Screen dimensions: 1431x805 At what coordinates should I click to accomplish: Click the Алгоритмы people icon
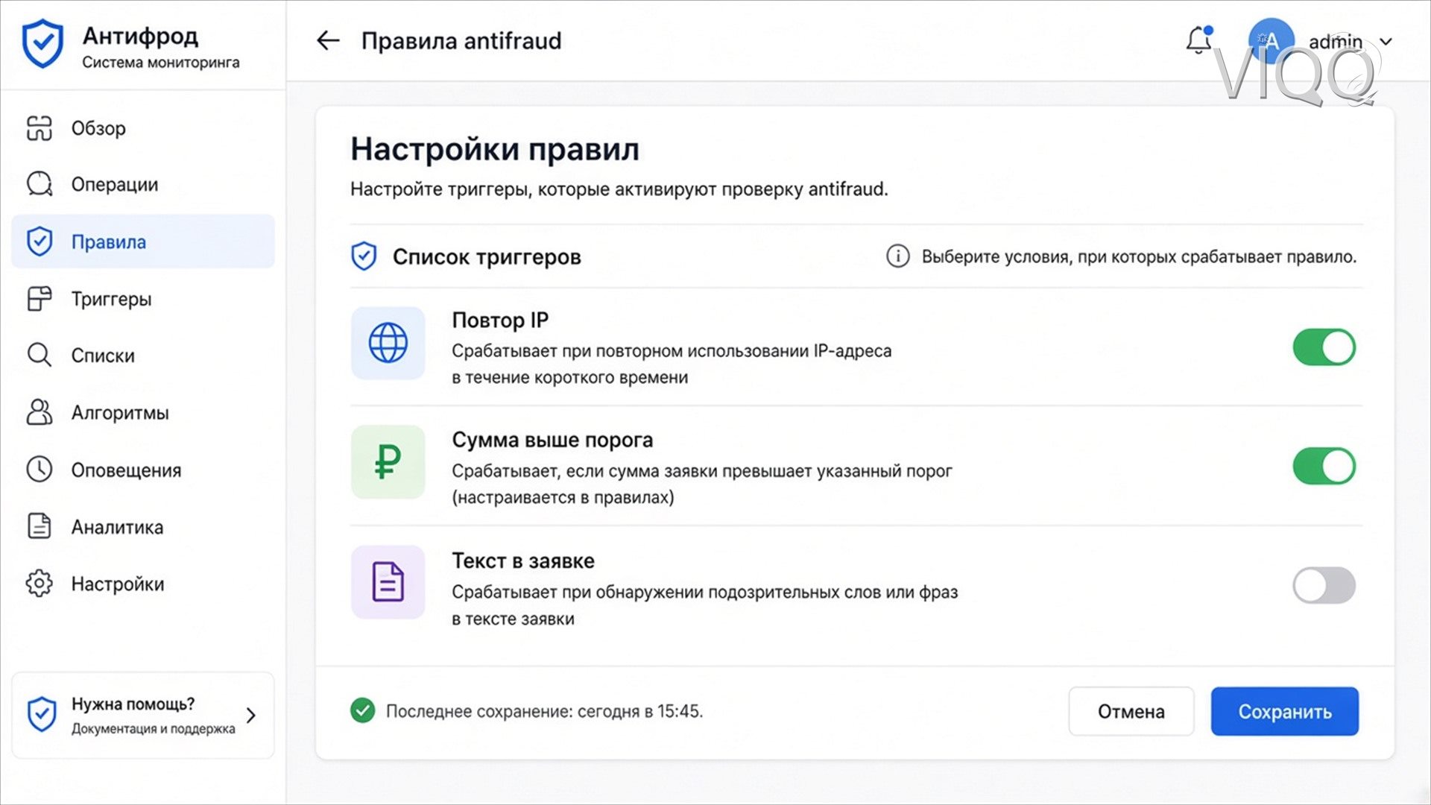(40, 412)
